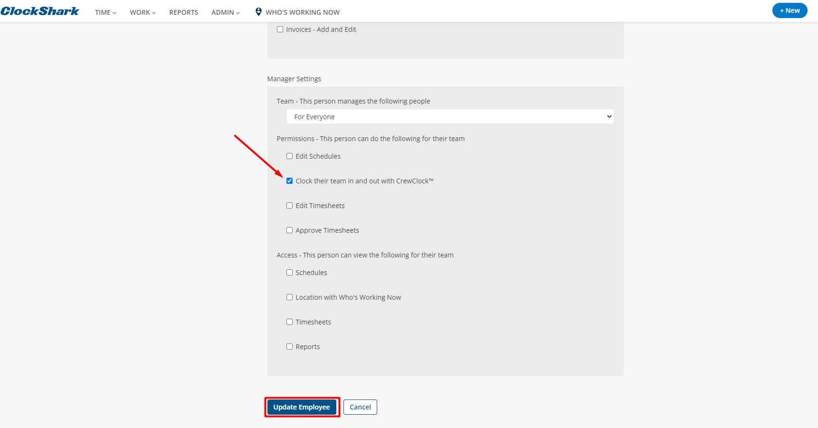Open Who's Working Now
The height and width of the screenshot is (428, 818).
point(302,12)
